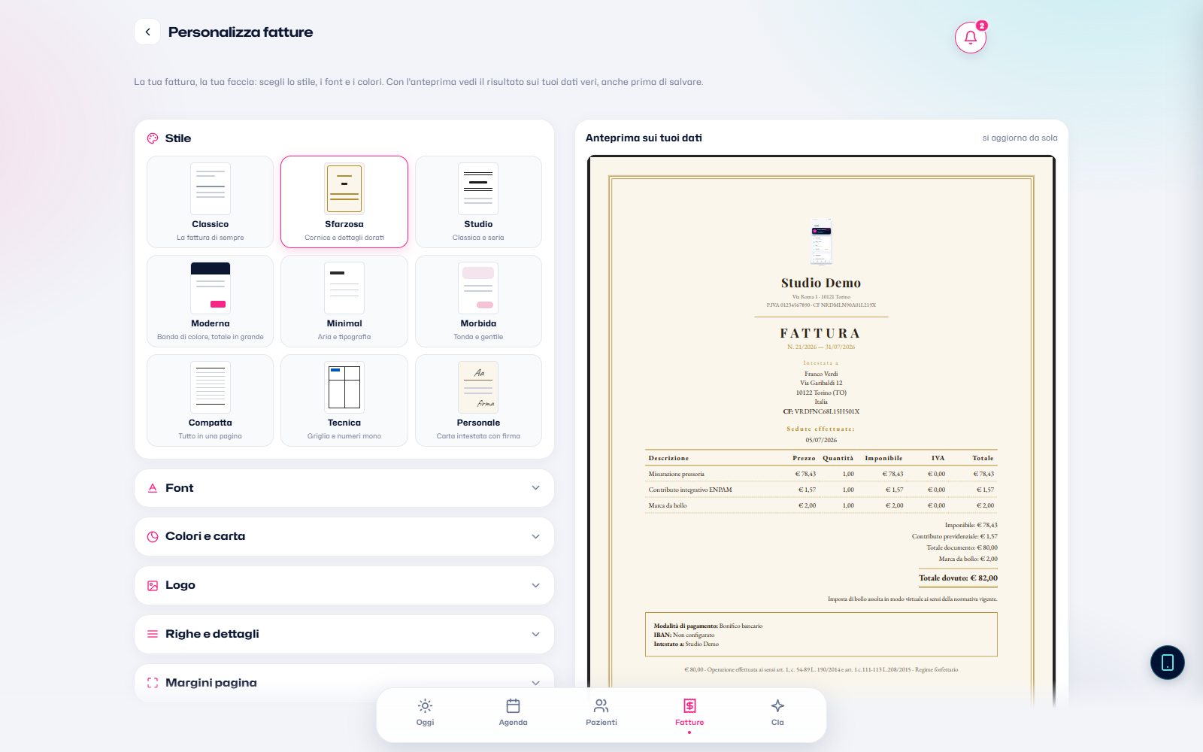This screenshot has width=1203, height=752.
Task: Open Pazienti in the navigation bar
Action: coord(601,712)
